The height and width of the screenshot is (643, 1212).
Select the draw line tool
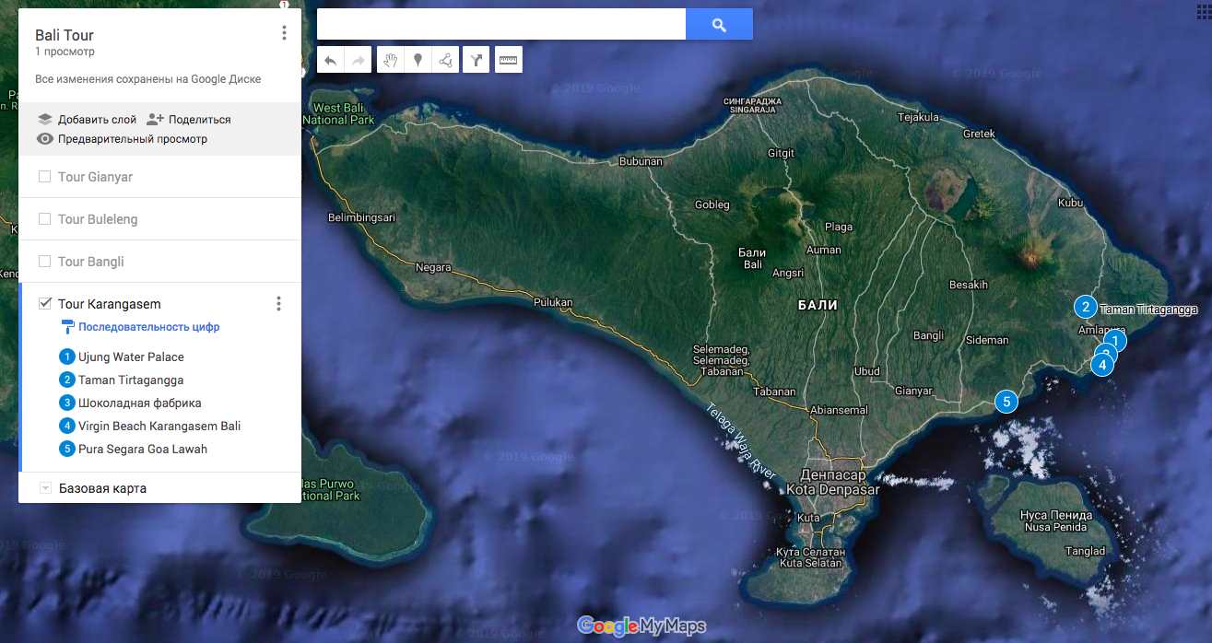click(445, 61)
